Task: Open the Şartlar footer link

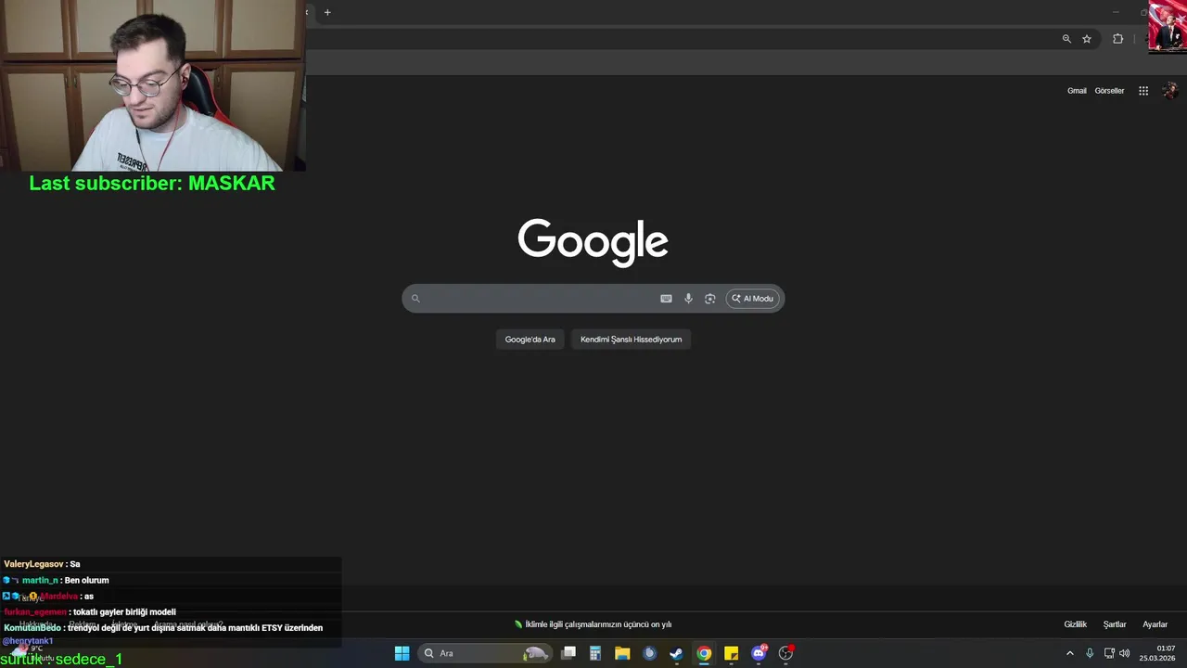Action: [x=1115, y=624]
